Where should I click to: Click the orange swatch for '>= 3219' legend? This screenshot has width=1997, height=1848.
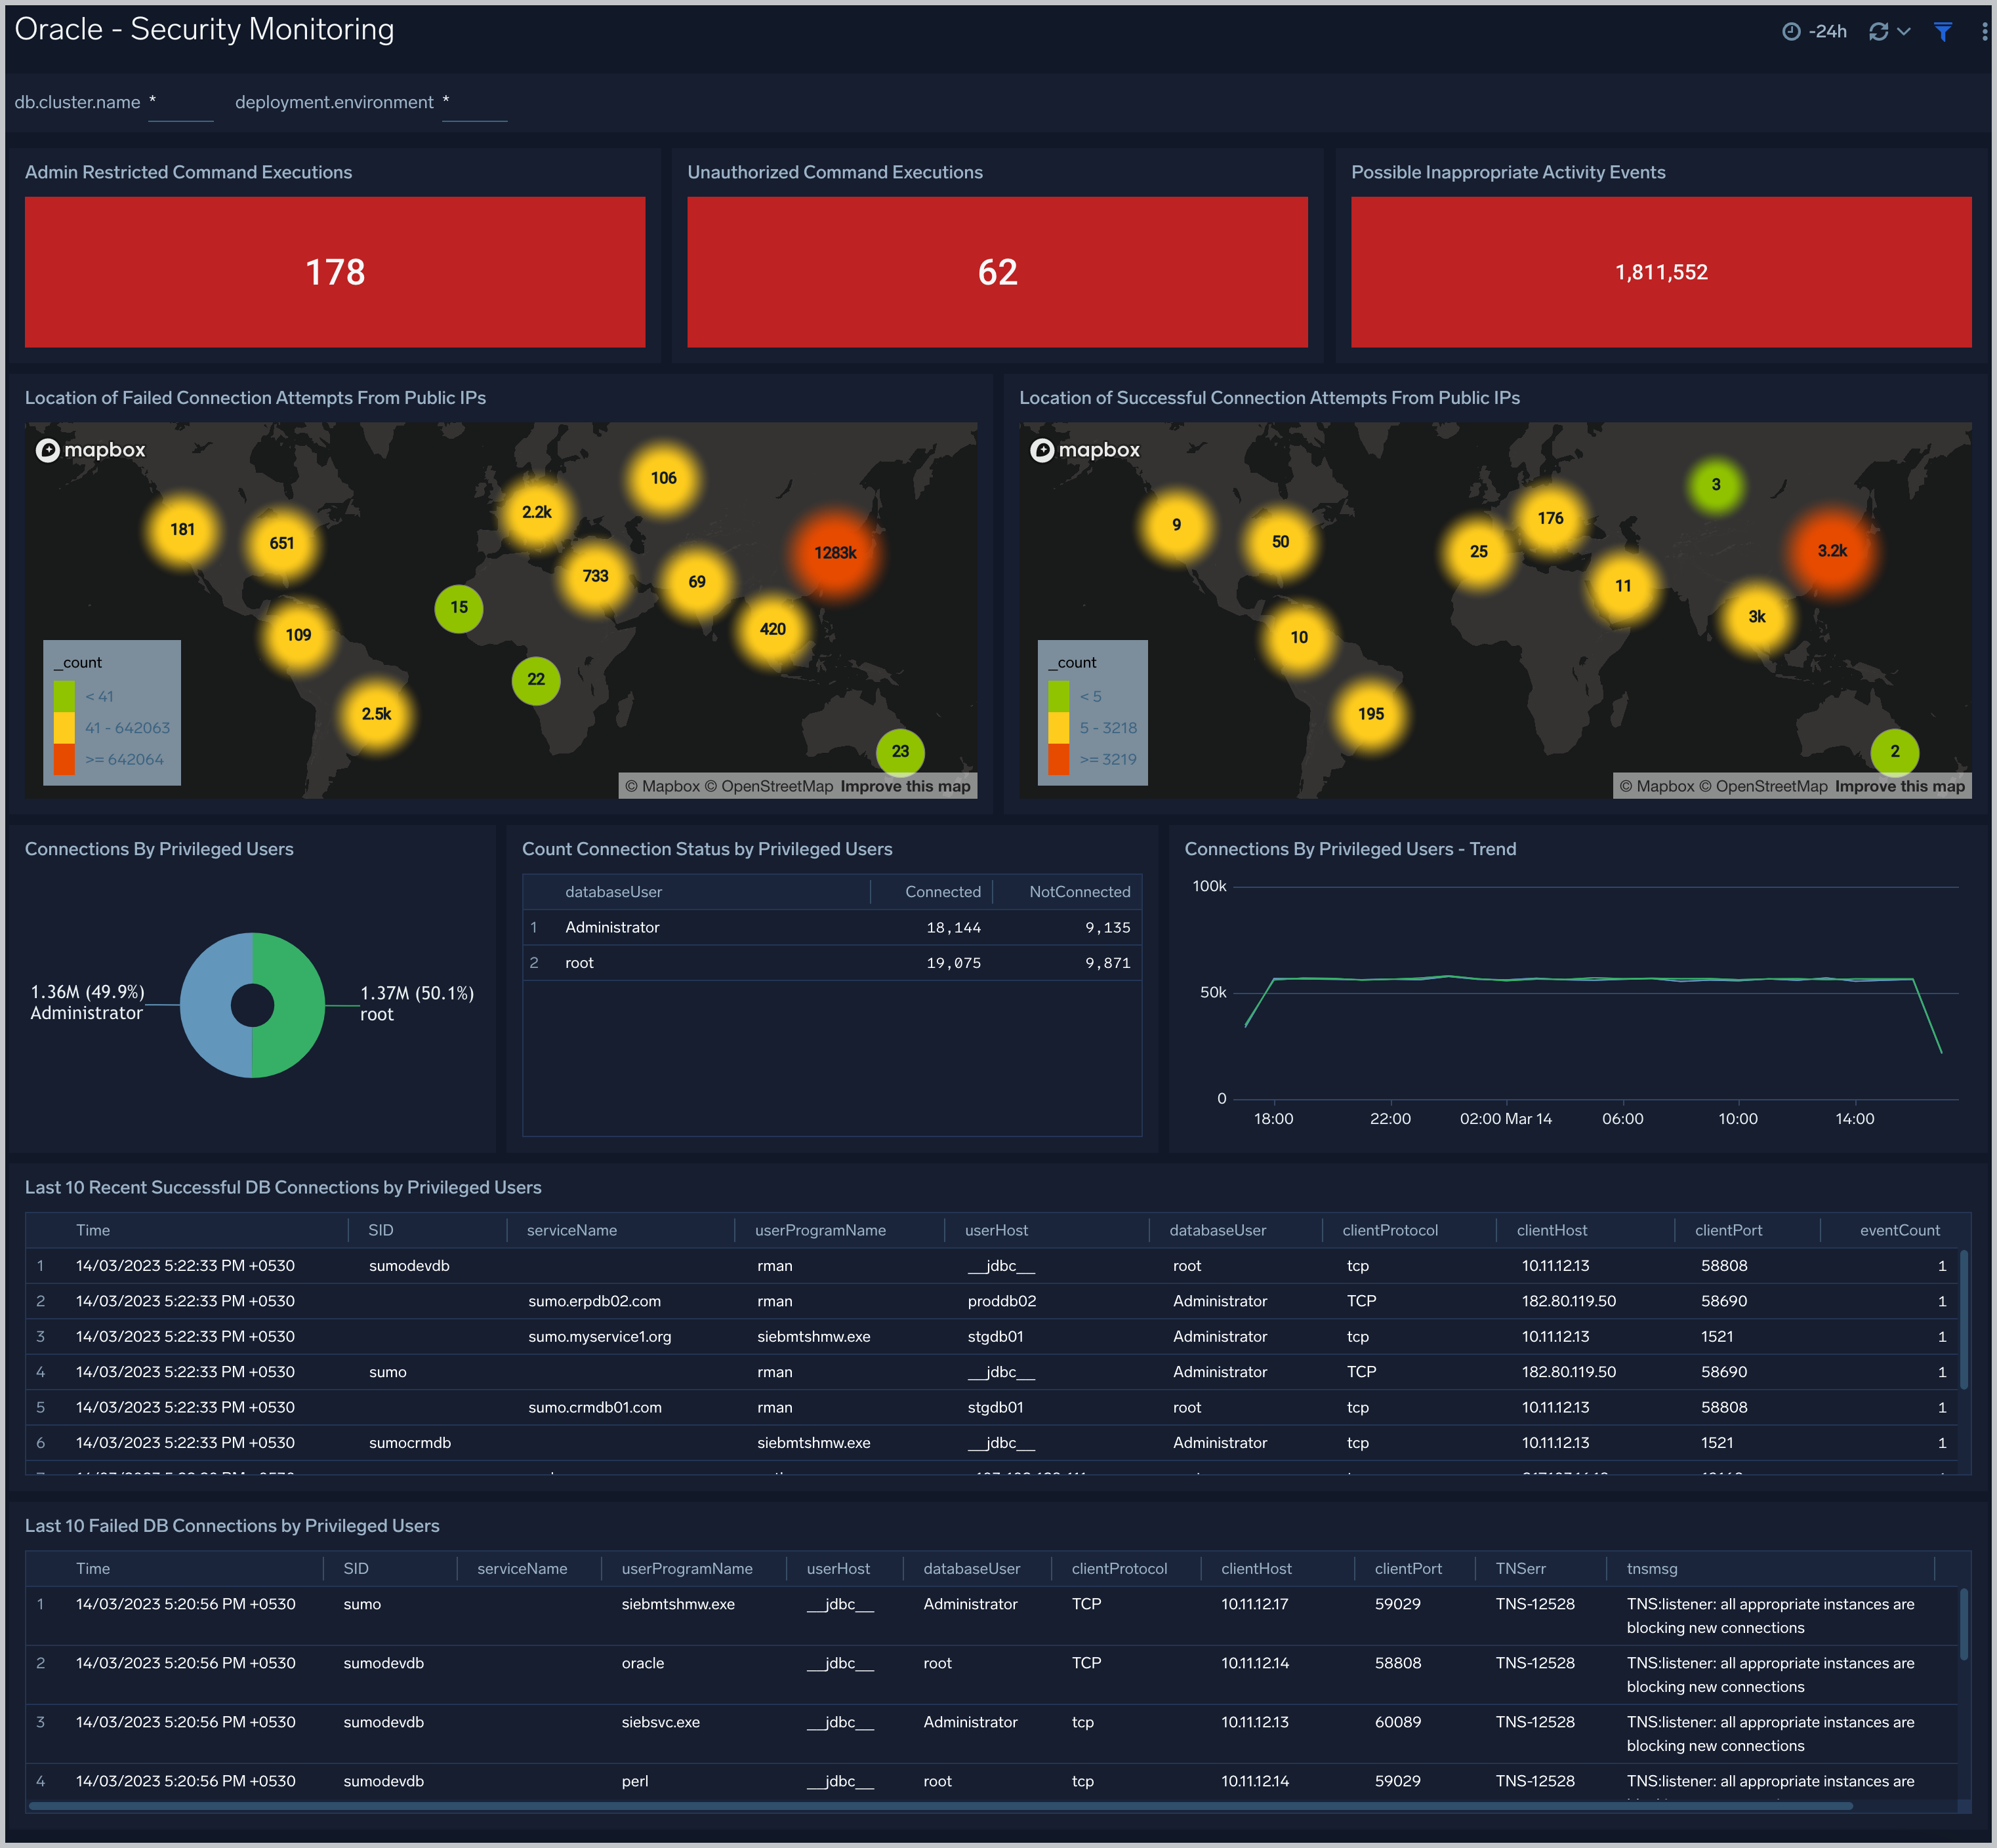pos(1059,759)
